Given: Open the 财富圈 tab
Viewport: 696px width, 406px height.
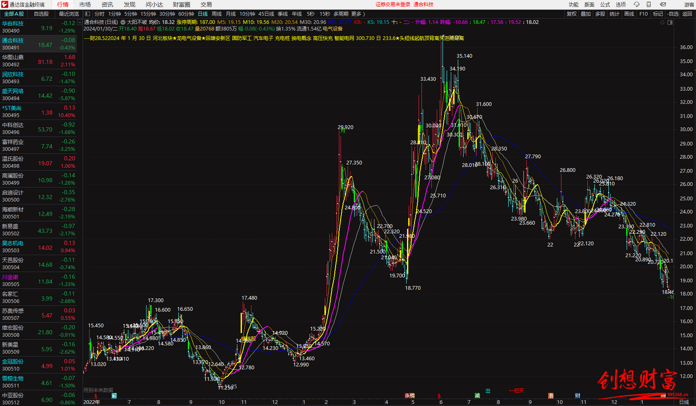Looking at the screenshot, I should [x=182, y=5].
